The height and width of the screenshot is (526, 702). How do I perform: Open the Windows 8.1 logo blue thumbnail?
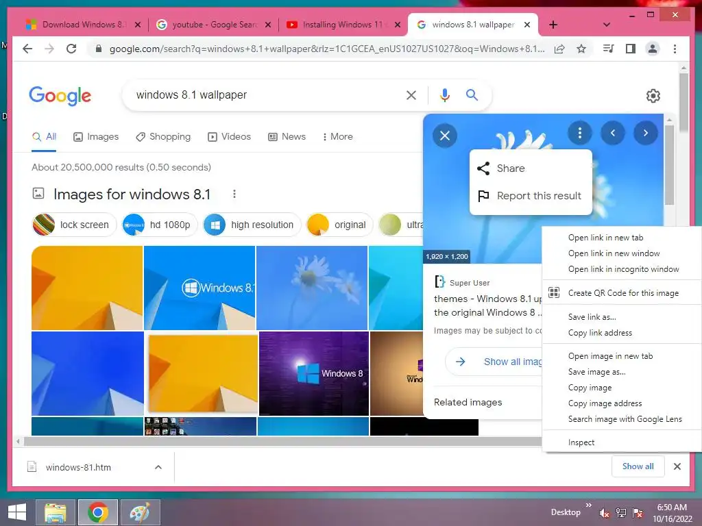coord(199,288)
